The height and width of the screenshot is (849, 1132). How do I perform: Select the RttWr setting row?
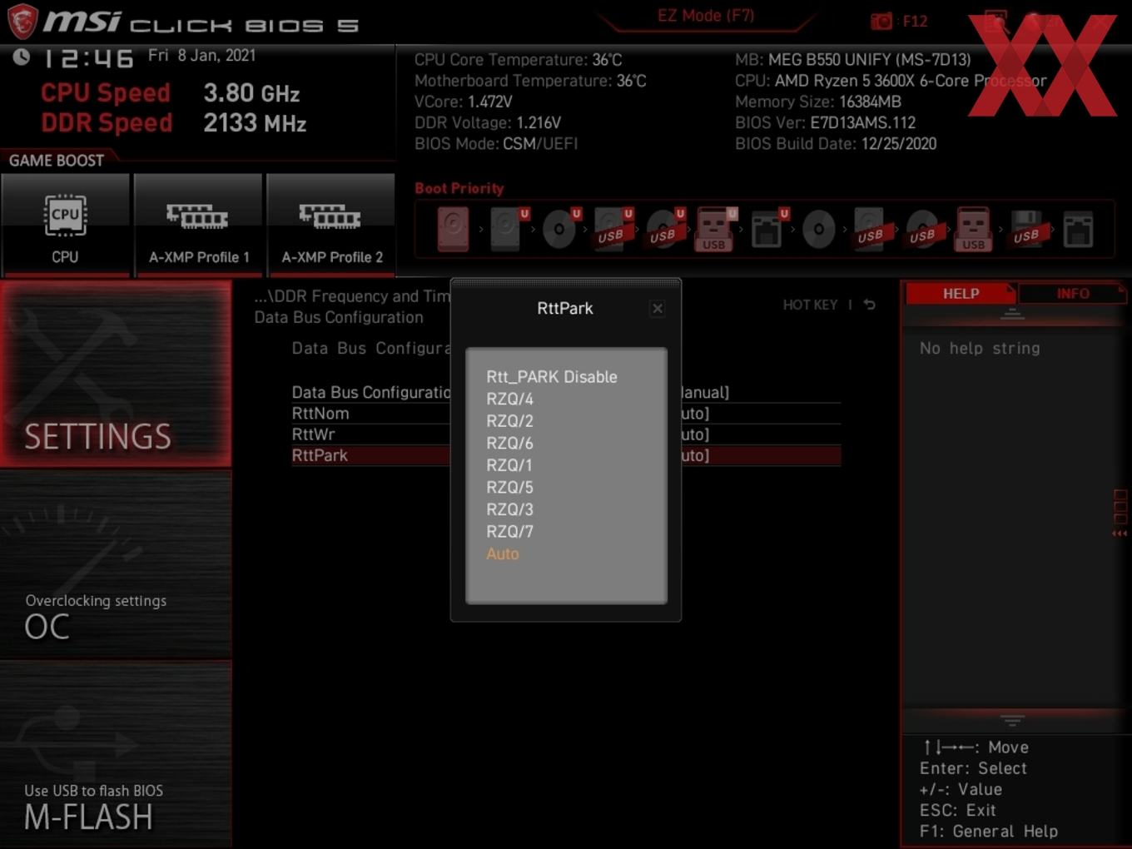pyautogui.click(x=566, y=434)
